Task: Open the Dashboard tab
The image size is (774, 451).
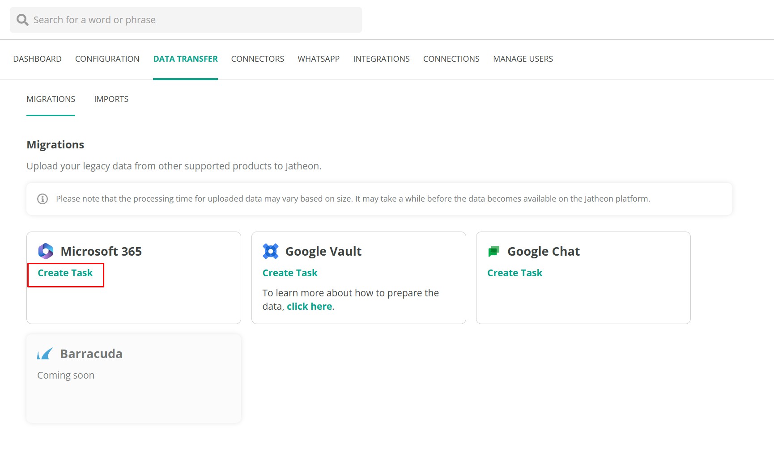Action: point(38,59)
